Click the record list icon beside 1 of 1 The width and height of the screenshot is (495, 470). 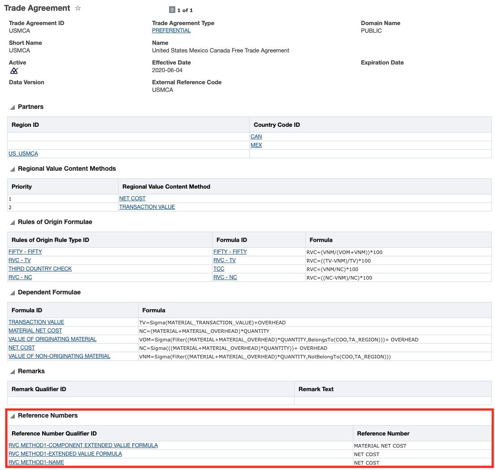(172, 10)
